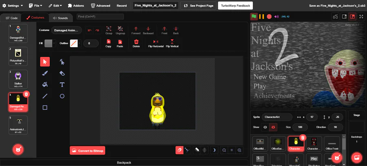Toggle the magnet snapping button
Screen dimensions: 367x166
pos(179,151)
